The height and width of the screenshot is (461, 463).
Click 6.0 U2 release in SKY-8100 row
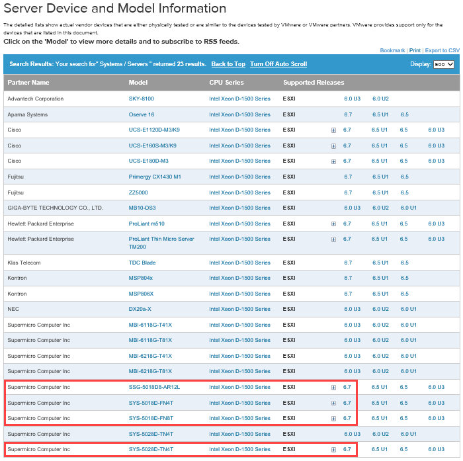(x=380, y=99)
